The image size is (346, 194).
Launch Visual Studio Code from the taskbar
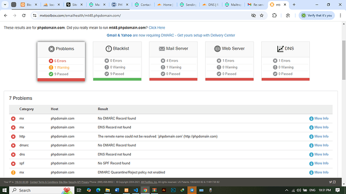click(x=136, y=190)
